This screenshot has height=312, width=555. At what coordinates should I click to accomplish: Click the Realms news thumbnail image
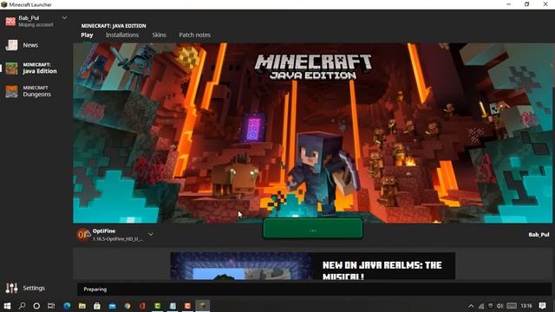point(241,266)
